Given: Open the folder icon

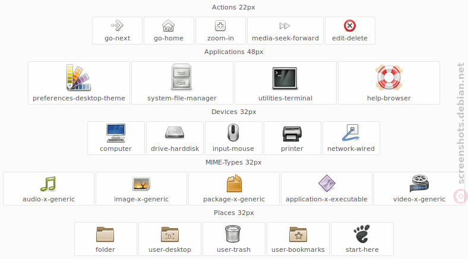Looking at the screenshot, I should pos(105,234).
